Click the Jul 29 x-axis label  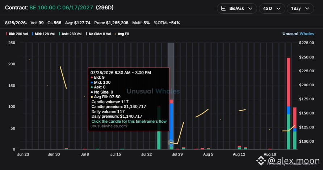[177, 154]
